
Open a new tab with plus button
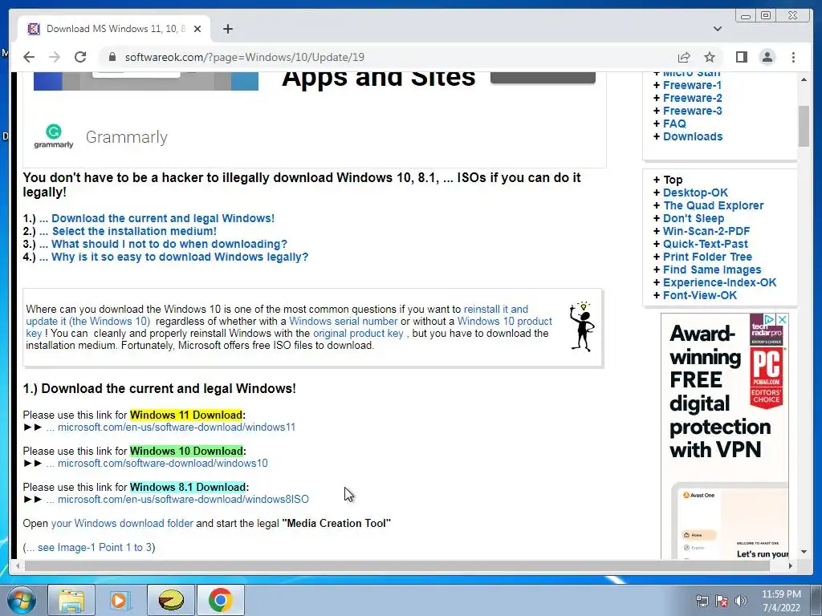point(227,29)
